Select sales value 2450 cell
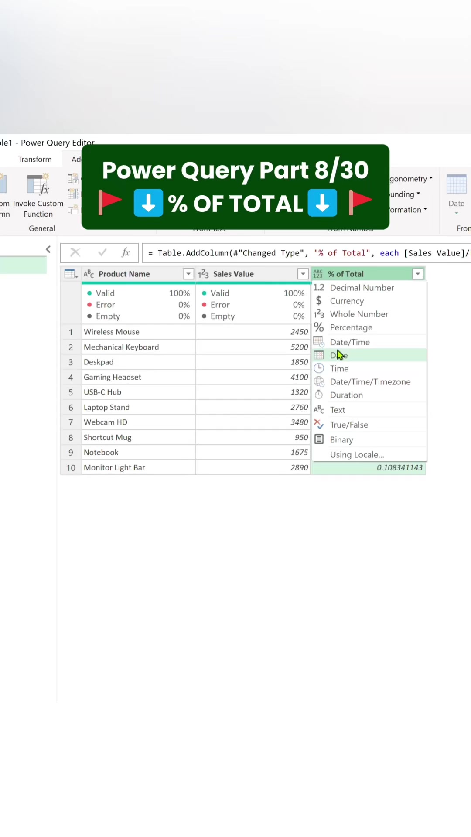This screenshot has width=471, height=837. pos(253,332)
